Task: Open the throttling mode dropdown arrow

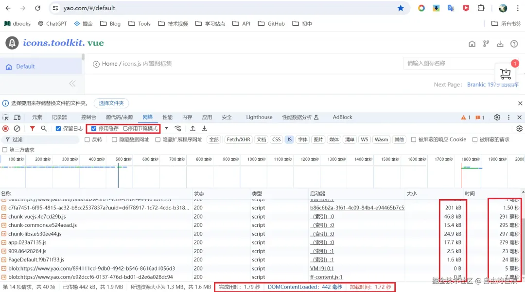Action: (x=166, y=129)
